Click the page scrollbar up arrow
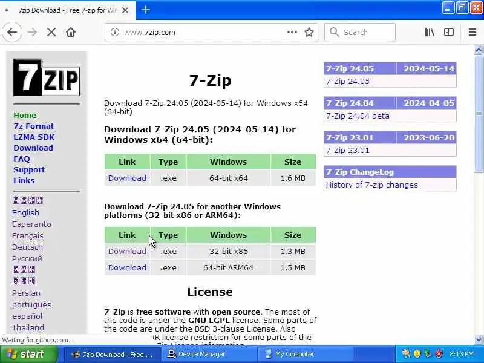This screenshot has width=484, height=363. pyautogui.click(x=479, y=50)
